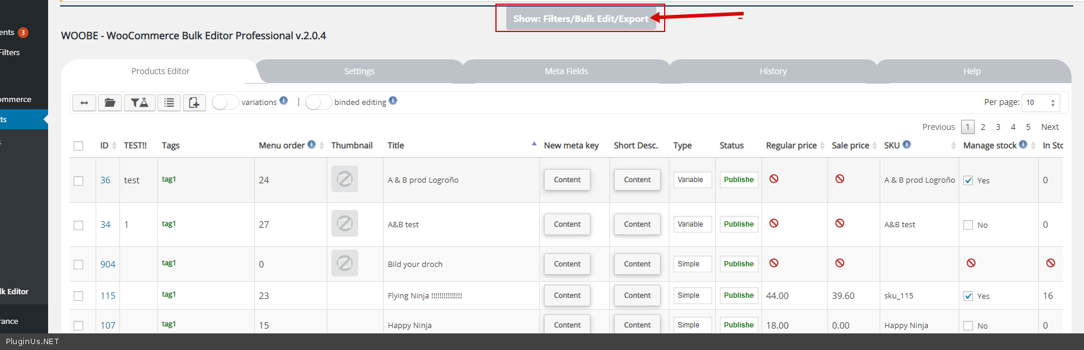1084x350 pixels.
Task: Check the select-all checkbox in table header
Action: pyautogui.click(x=78, y=146)
